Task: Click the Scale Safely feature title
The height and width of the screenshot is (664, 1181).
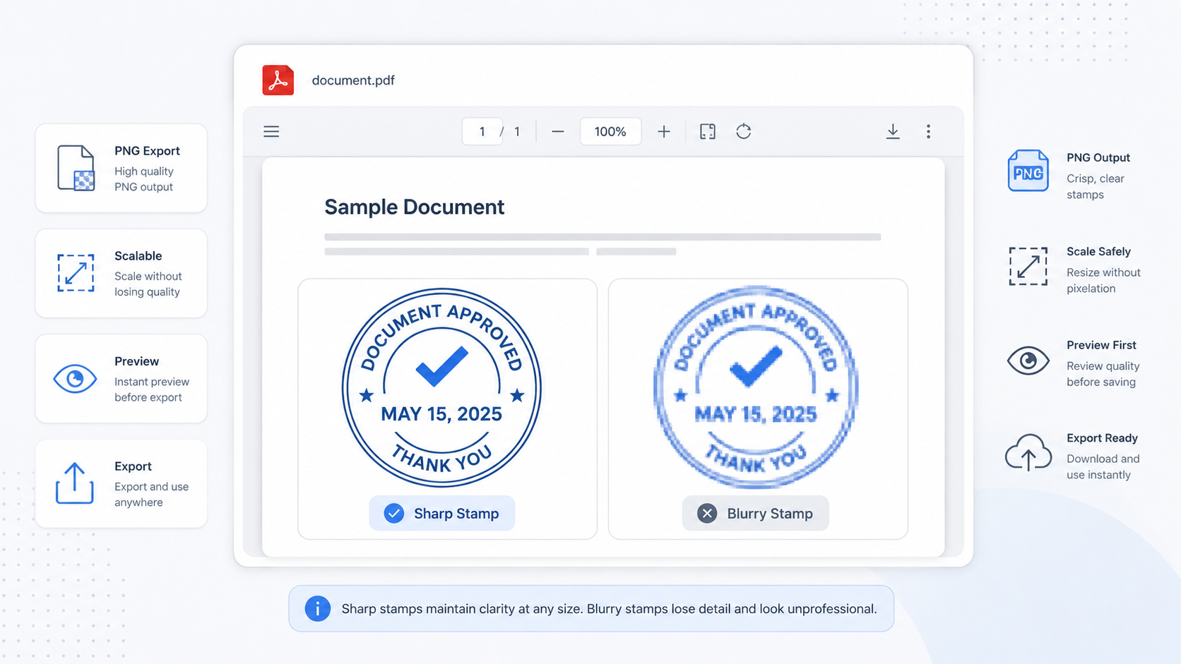Action: [1098, 252]
